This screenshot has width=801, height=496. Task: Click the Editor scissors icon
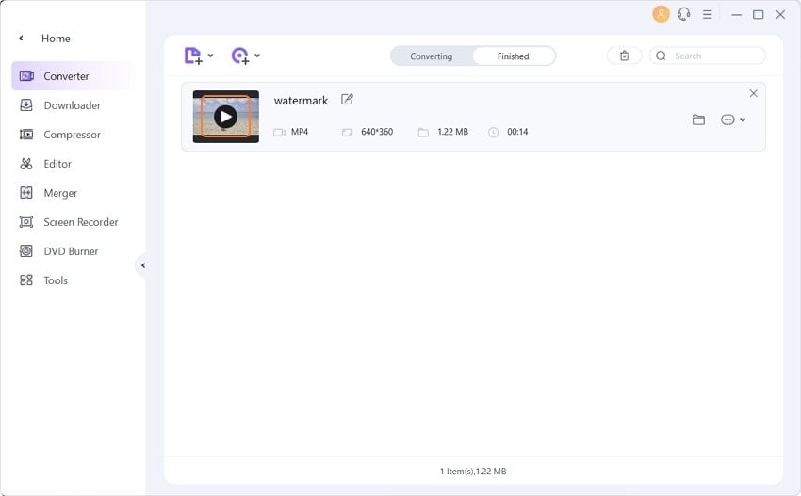[26, 164]
